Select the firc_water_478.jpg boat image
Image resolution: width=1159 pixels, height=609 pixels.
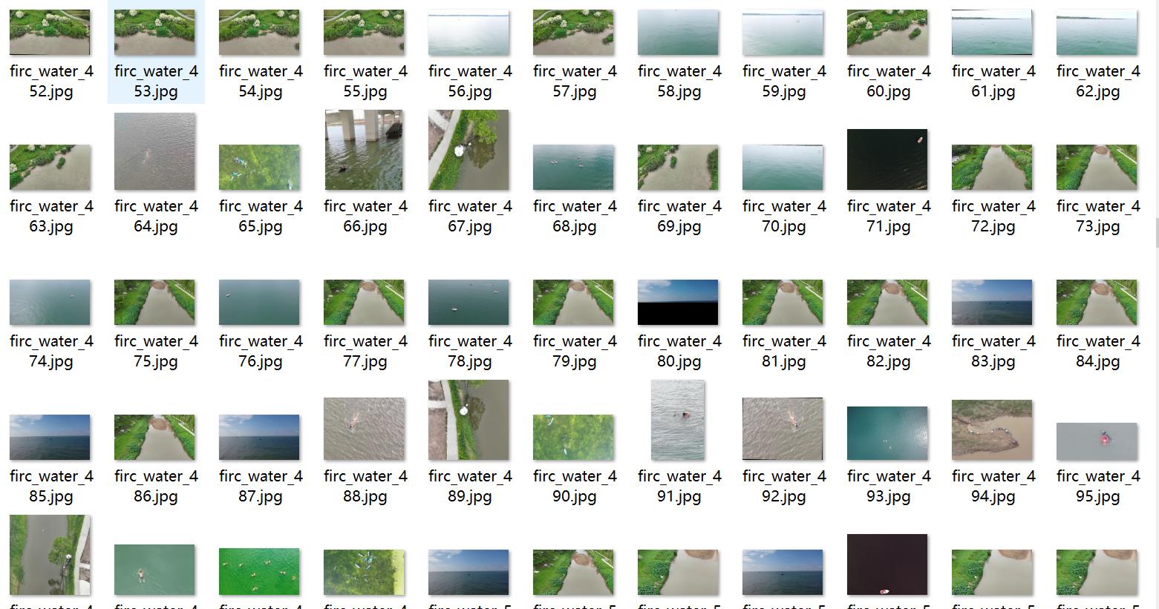coord(469,302)
